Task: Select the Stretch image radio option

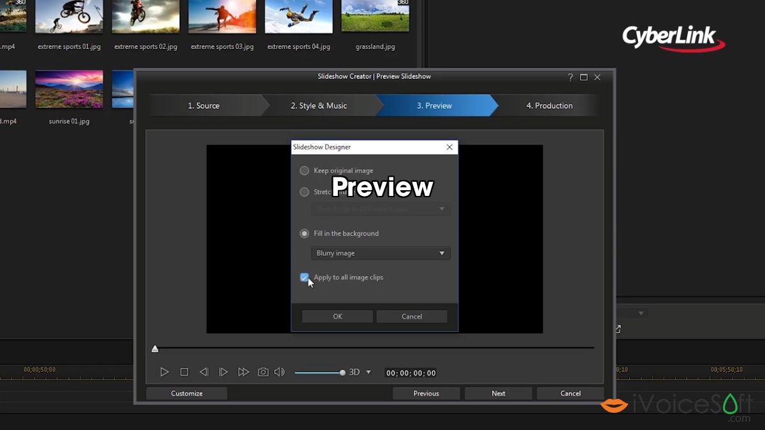Action: coord(305,191)
